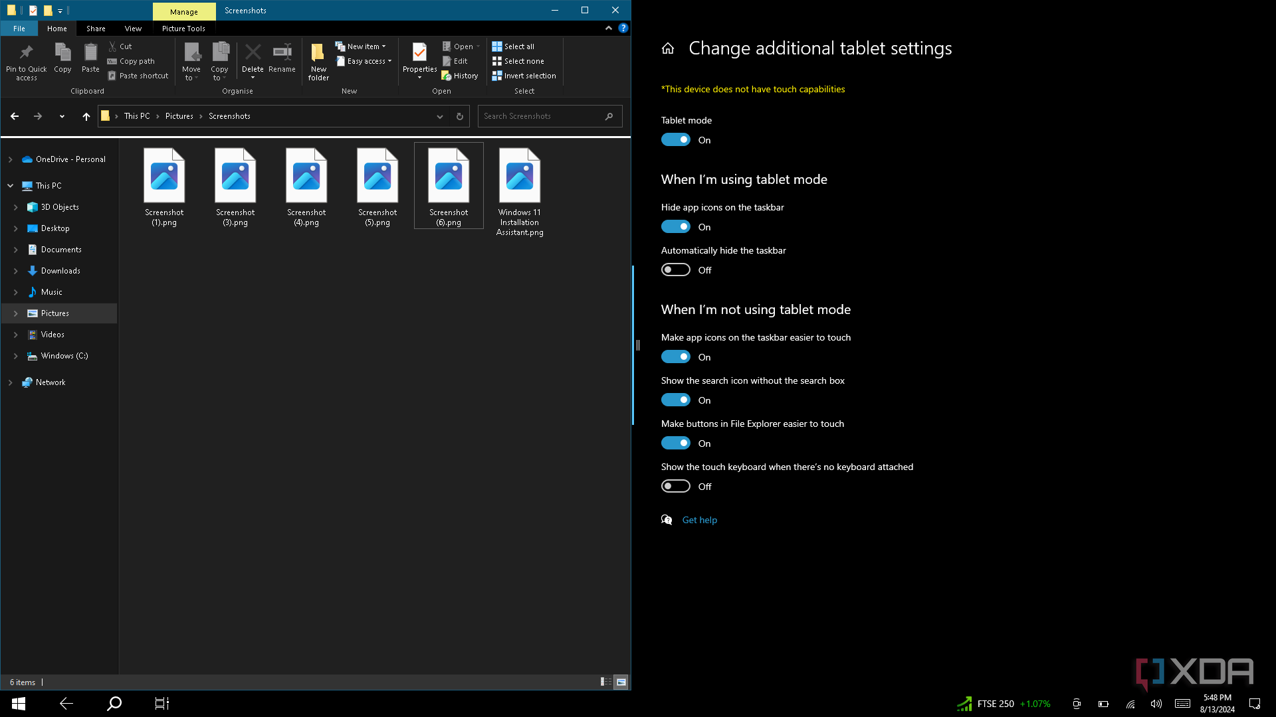
Task: Switch to Picture Tools tab
Action: coord(183,29)
